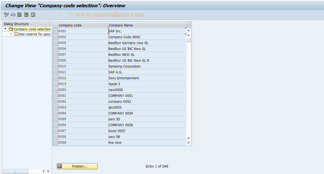Click the Dialog Structure horizontal scrollbar thumb
The width and height of the screenshot is (324, 174).
point(16,171)
